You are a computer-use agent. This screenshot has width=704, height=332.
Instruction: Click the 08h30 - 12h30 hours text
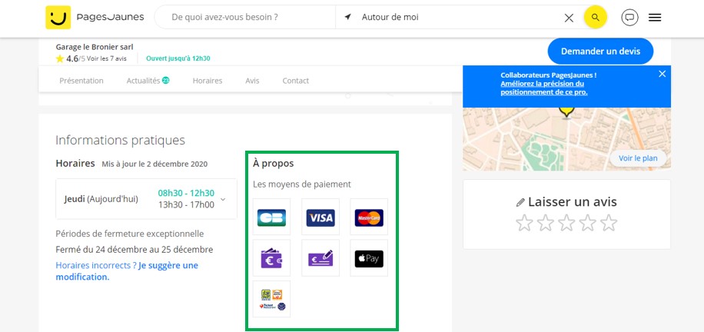(x=186, y=193)
